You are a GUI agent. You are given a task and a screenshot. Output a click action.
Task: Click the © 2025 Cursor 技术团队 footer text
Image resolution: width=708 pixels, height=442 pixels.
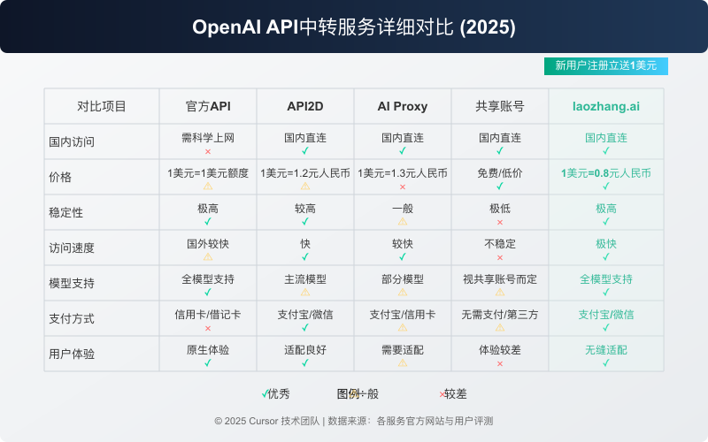pos(267,422)
